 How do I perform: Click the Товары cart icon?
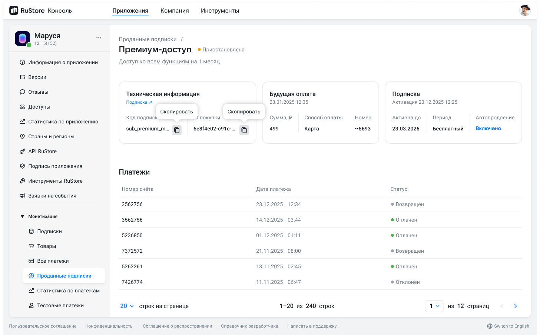point(32,246)
